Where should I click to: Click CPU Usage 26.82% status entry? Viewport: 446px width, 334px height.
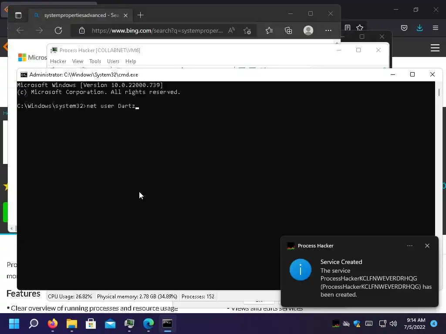click(x=70, y=297)
